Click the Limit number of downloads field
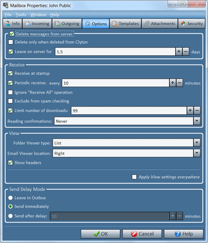 tap(129, 110)
